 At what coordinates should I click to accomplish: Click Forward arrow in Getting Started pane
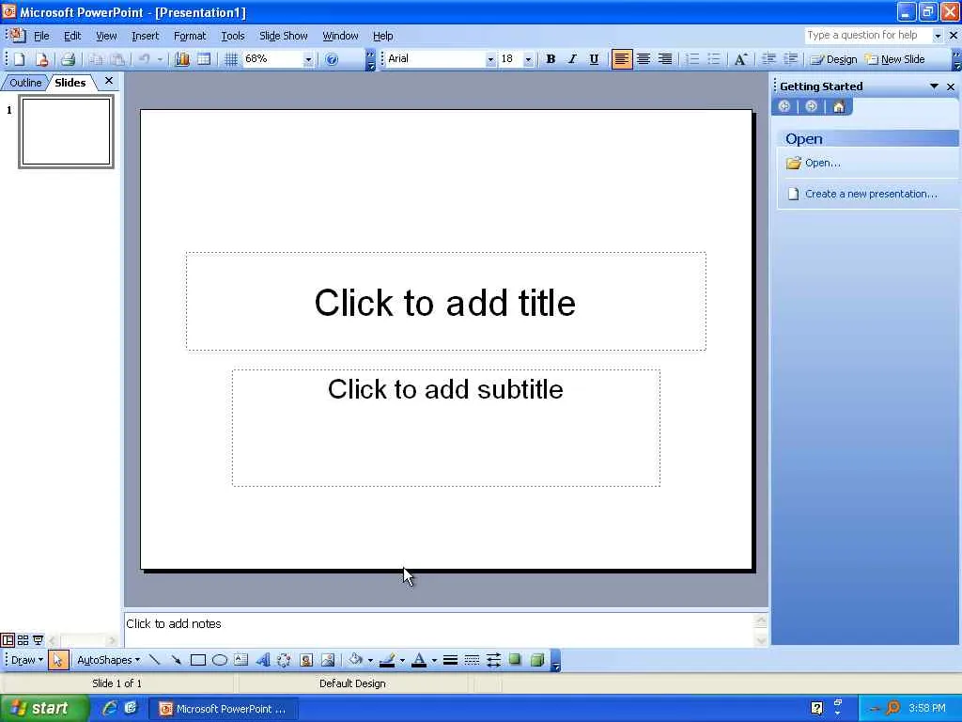click(x=811, y=107)
